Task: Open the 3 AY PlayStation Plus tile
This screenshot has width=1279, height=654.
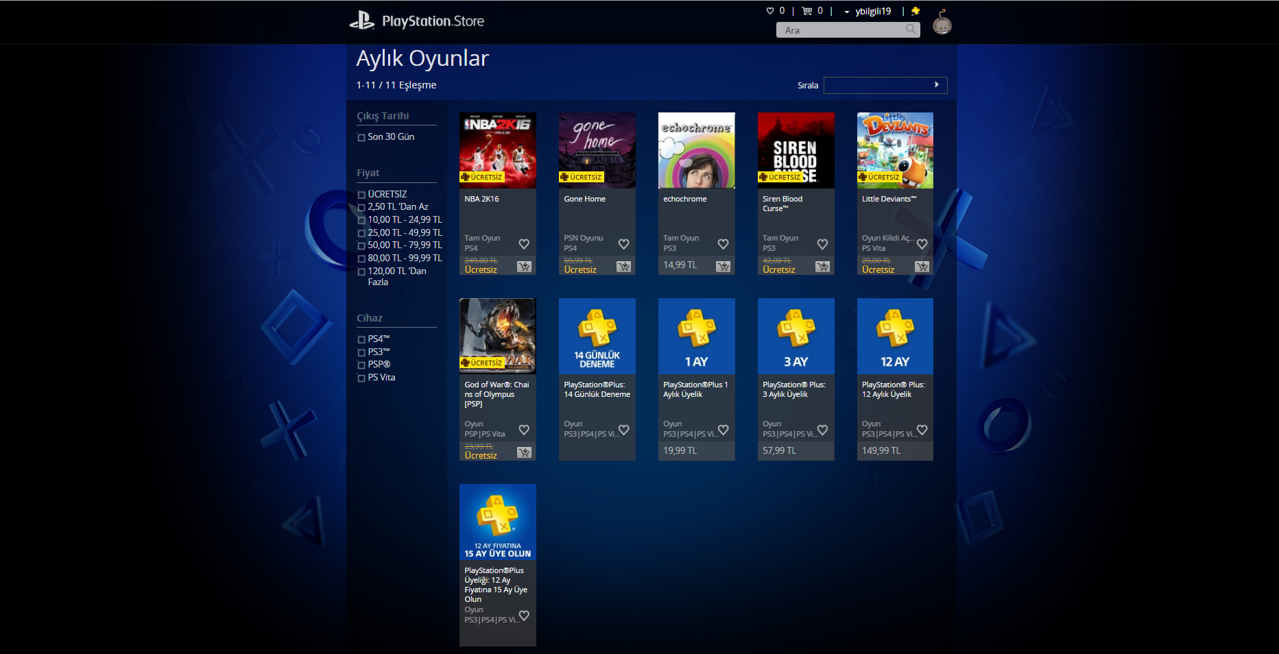Action: [x=796, y=336]
